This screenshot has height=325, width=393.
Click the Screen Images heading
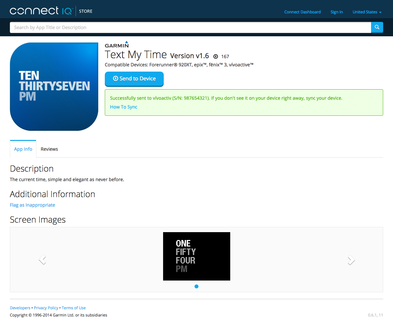click(x=38, y=220)
